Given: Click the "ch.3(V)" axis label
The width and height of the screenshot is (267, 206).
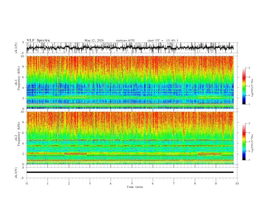Looking at the screenshot, I should 16,173.
